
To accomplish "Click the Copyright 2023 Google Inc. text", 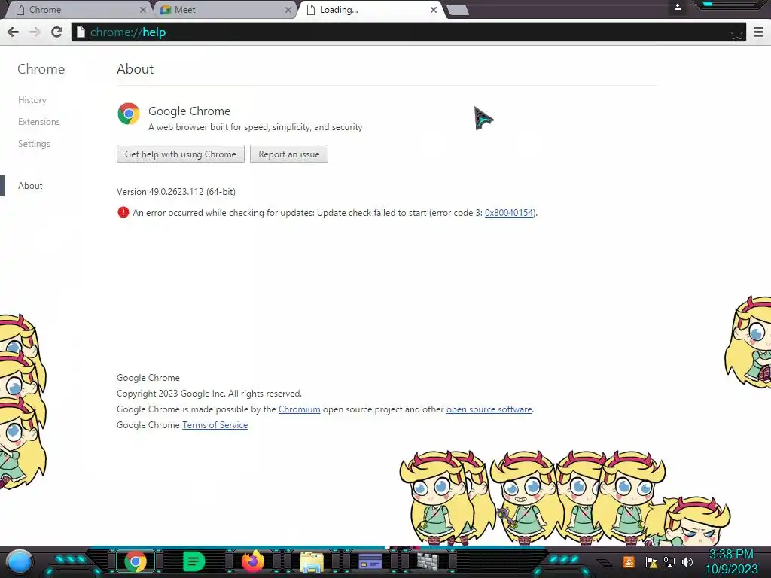I will point(209,394).
